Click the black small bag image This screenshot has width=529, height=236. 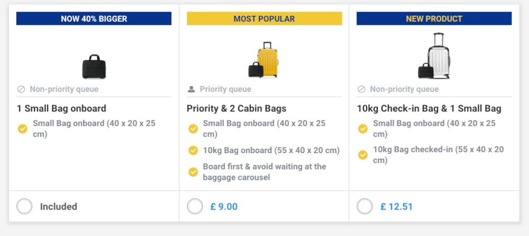coord(94,67)
